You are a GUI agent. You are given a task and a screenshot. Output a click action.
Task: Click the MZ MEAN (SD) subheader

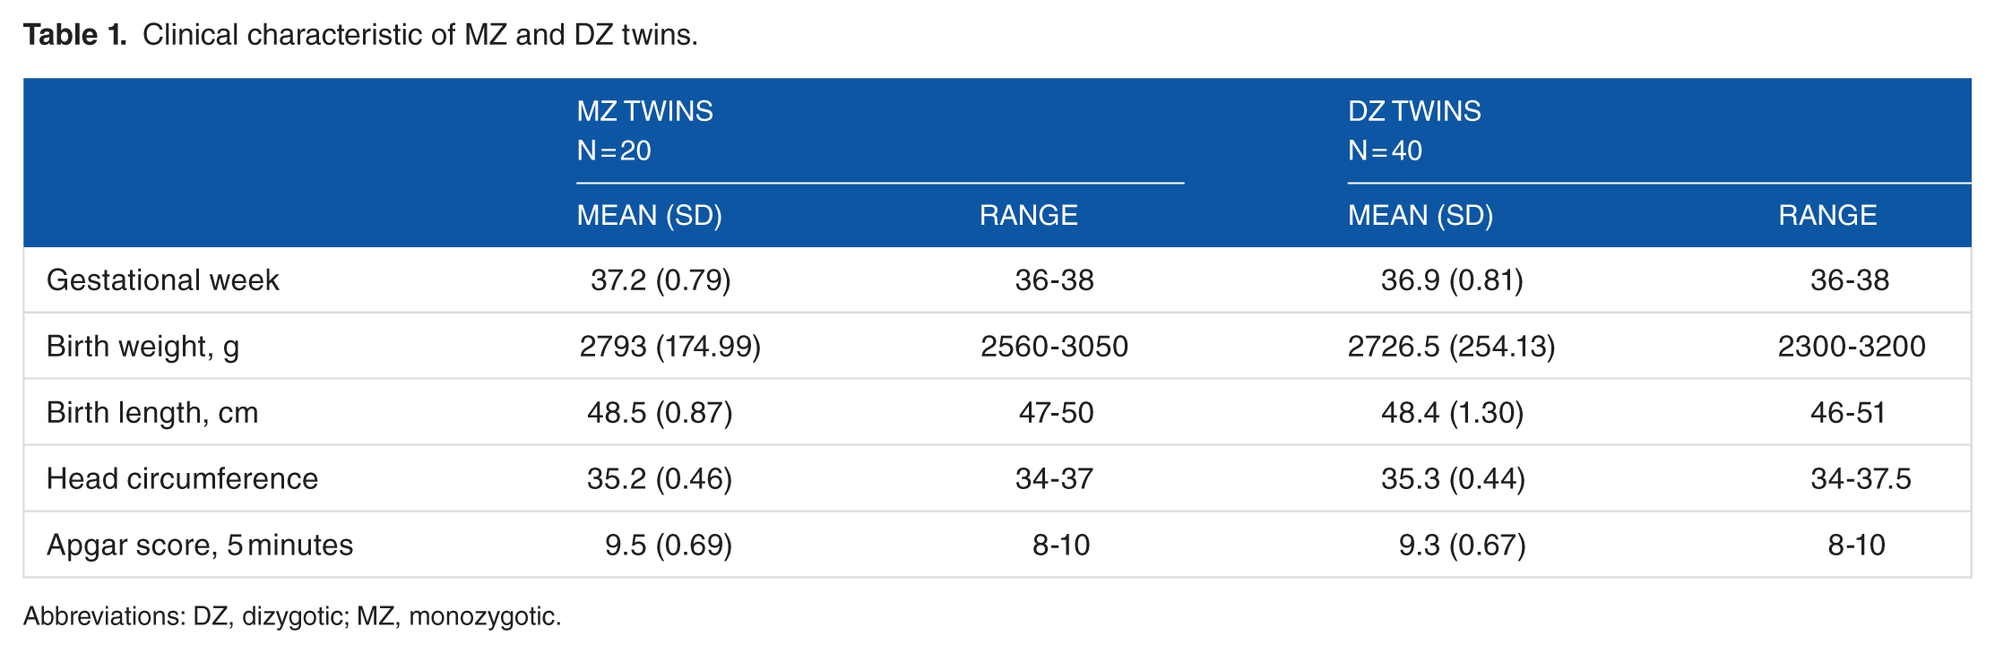click(649, 215)
